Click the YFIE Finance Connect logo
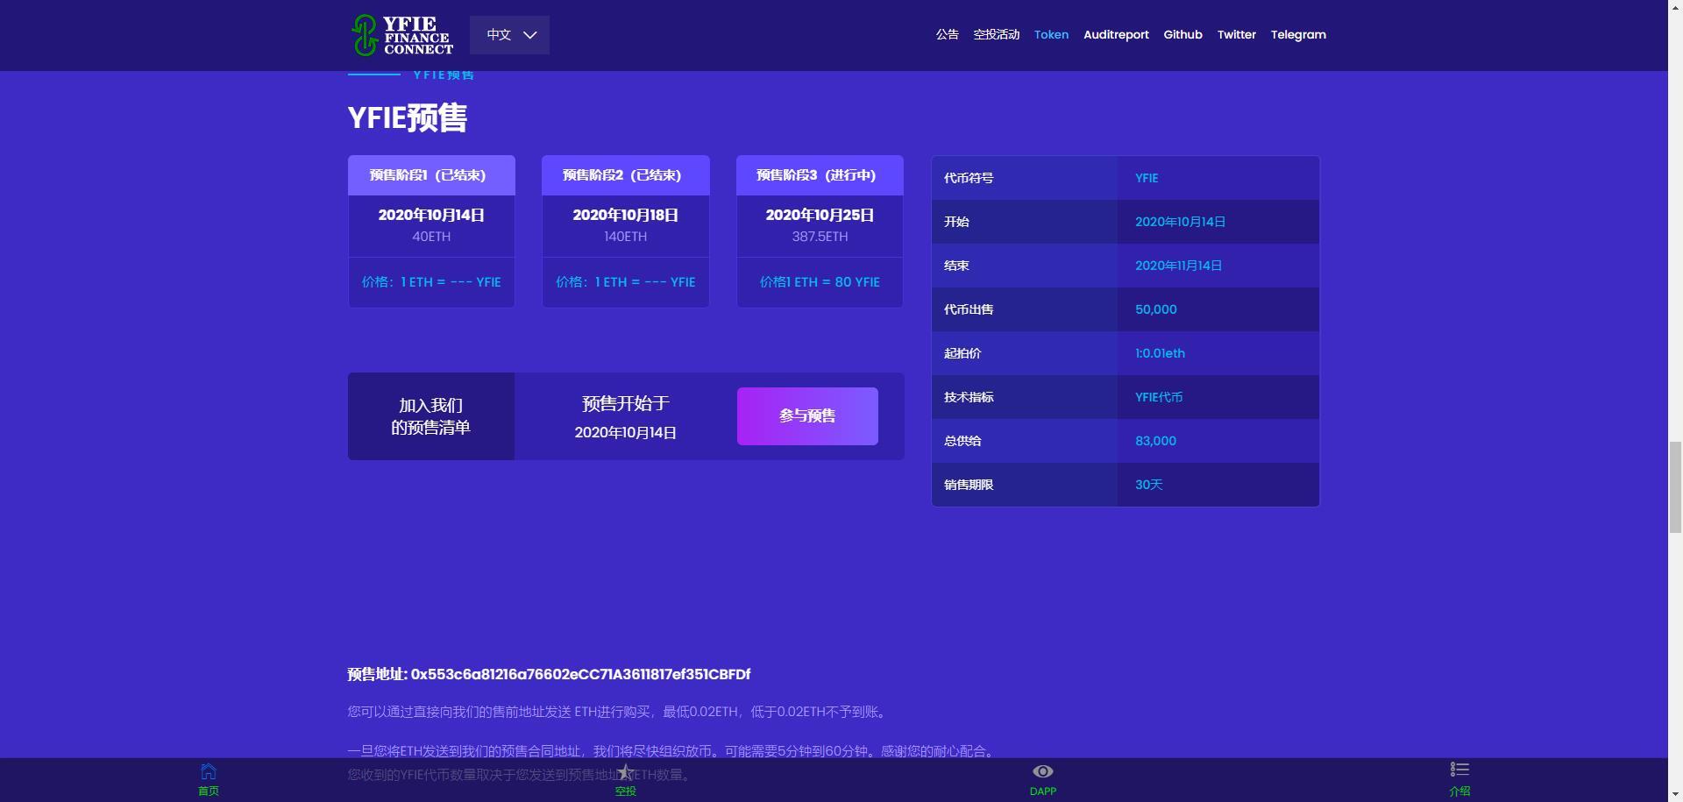Screen dimensions: 1683x802 pyautogui.click(x=400, y=35)
